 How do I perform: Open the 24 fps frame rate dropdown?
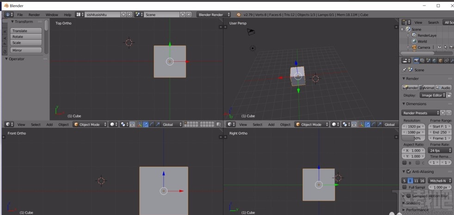(440, 150)
